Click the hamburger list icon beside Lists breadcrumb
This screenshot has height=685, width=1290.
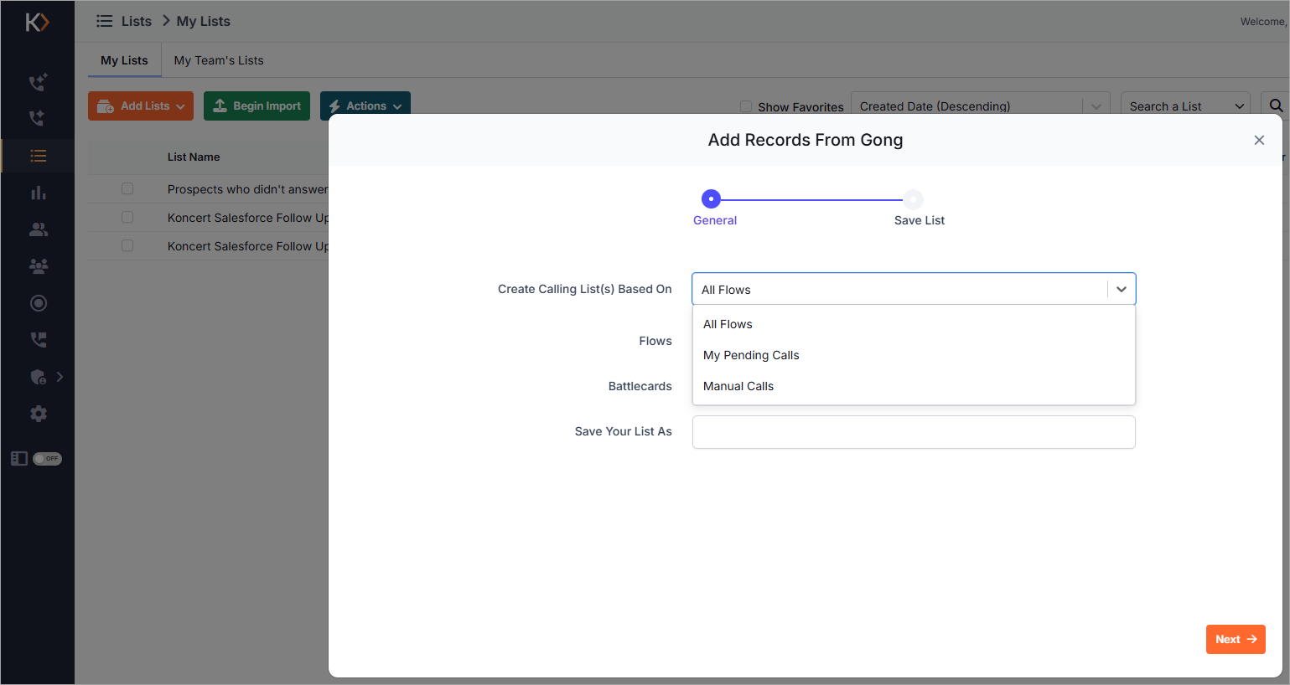[105, 21]
